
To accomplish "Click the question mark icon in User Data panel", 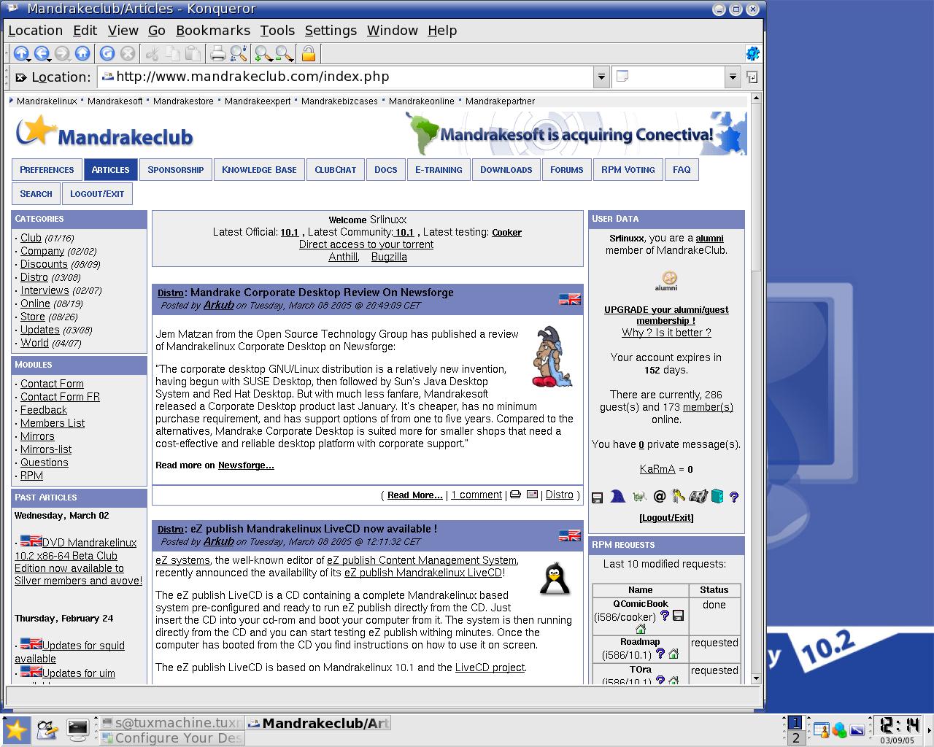I will 734,498.
